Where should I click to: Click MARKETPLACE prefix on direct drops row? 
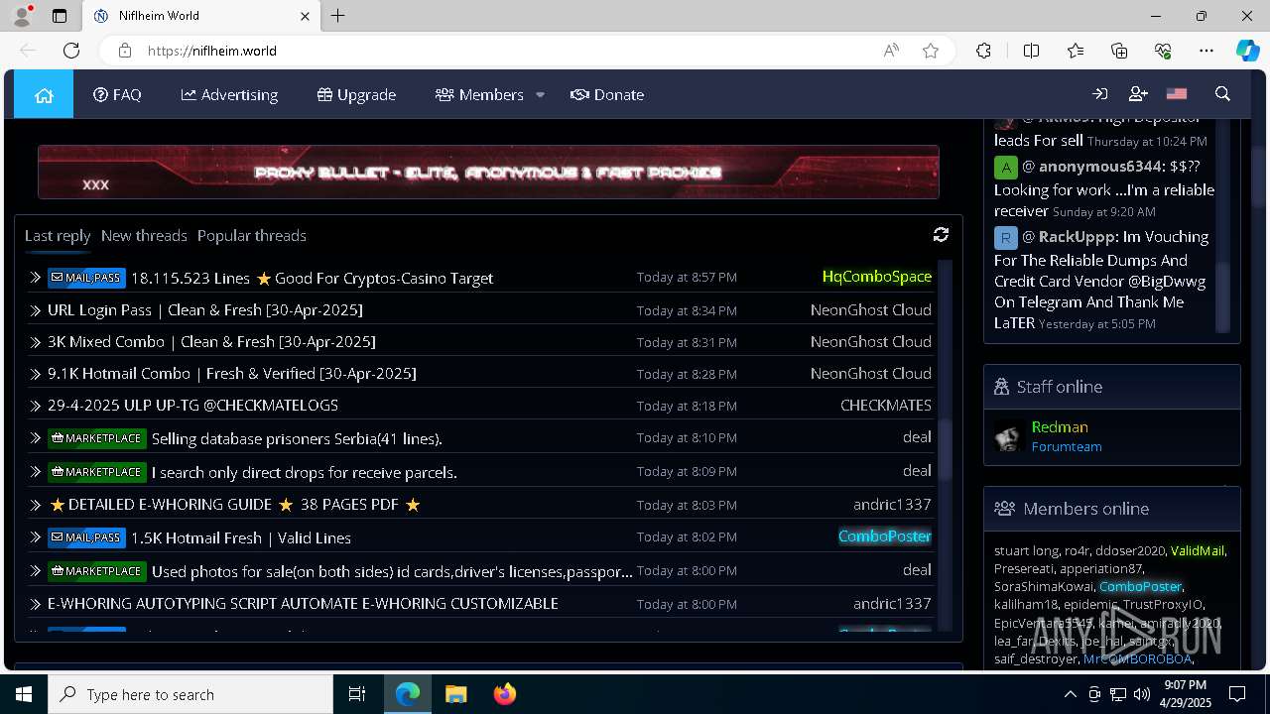97,472
